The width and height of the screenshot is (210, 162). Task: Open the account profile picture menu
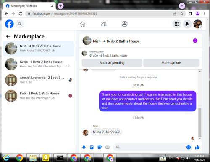198,24
